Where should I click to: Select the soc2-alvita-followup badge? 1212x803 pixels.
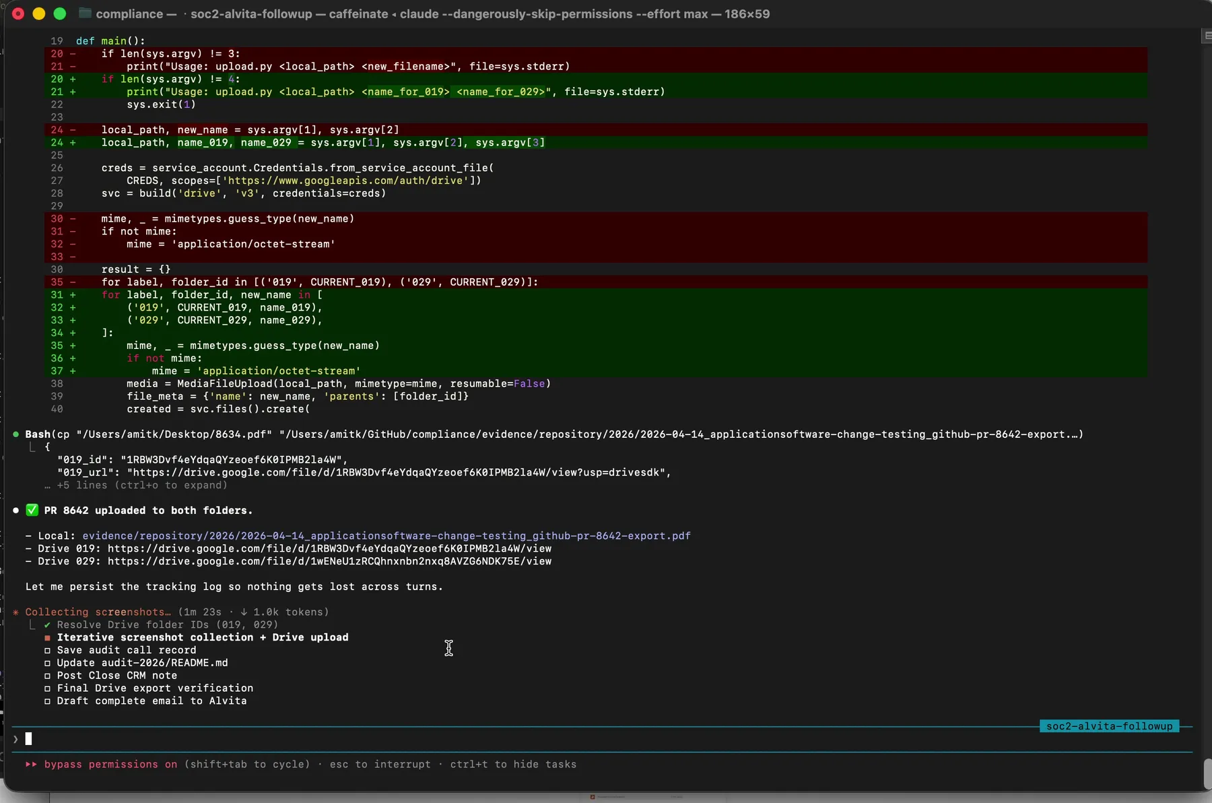1108,726
